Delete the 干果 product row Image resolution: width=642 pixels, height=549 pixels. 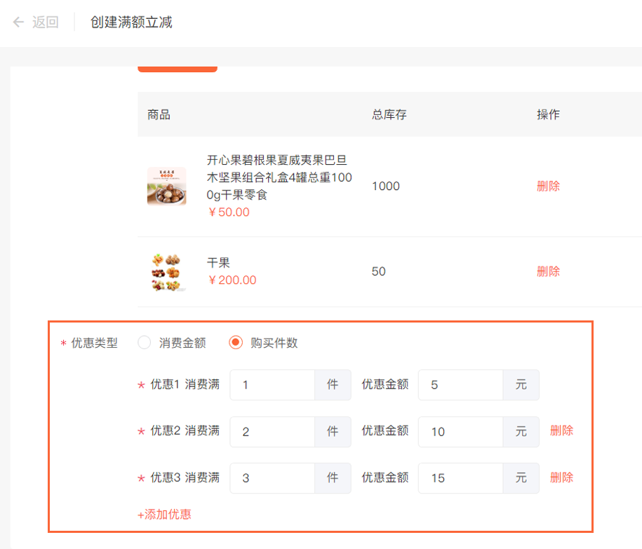548,271
